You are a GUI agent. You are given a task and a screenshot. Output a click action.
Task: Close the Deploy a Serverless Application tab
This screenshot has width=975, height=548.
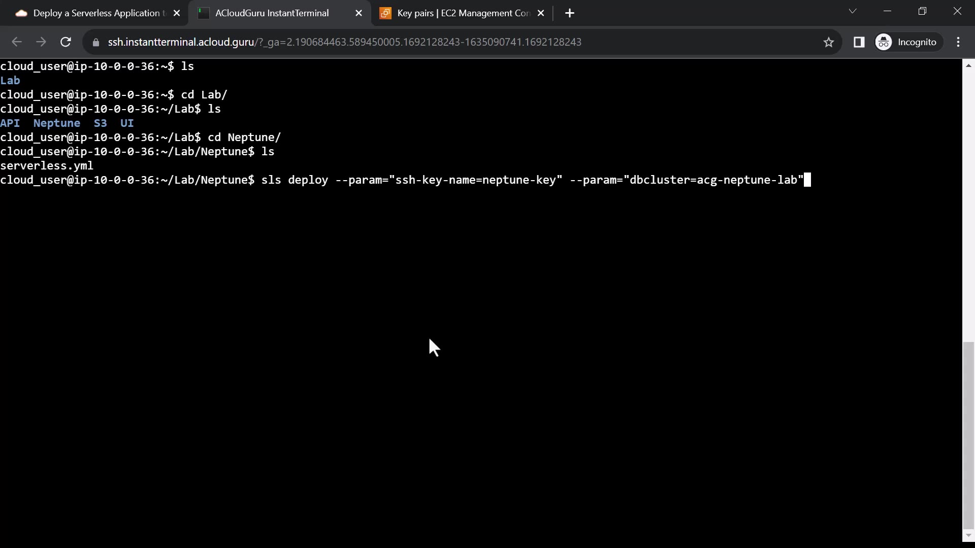[177, 13]
